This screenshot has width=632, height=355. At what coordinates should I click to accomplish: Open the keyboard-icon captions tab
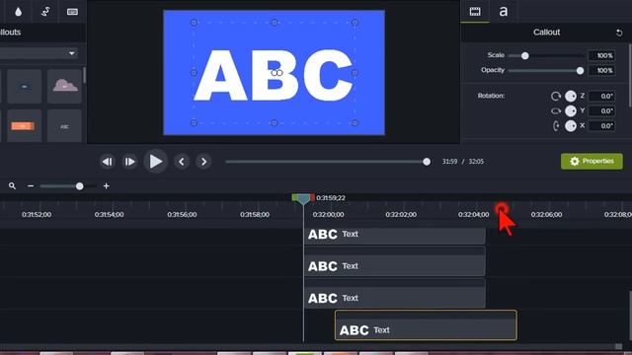(x=72, y=12)
